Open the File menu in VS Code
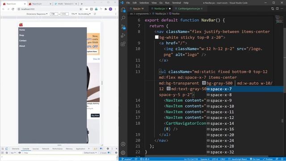This screenshot has width=286, height=161. coord(128,3)
